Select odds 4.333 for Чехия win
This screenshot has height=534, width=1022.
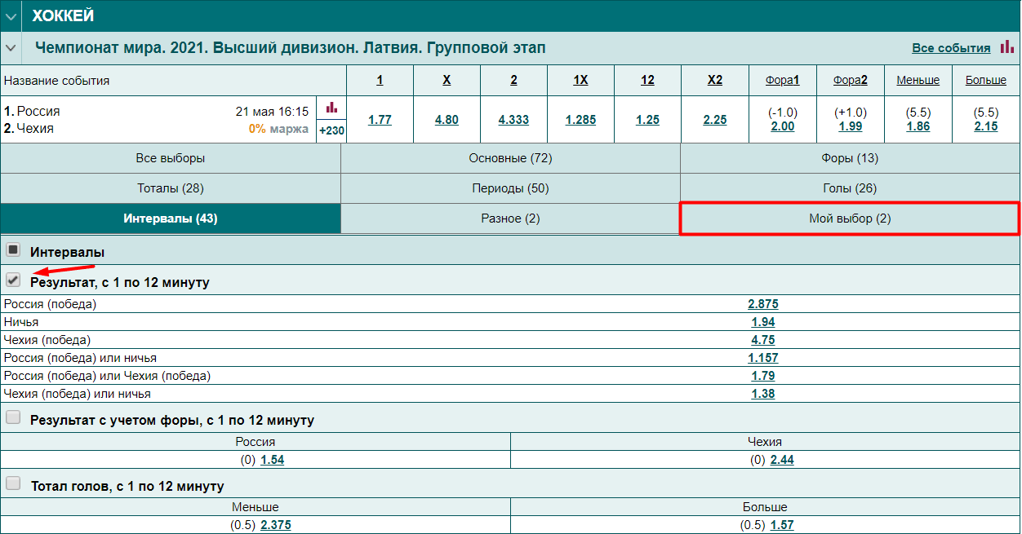(513, 120)
